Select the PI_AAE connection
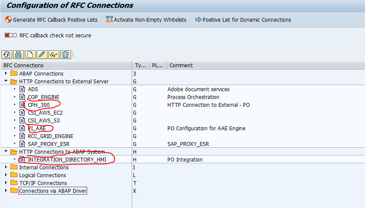The height and width of the screenshot is (208, 365). click(x=37, y=128)
